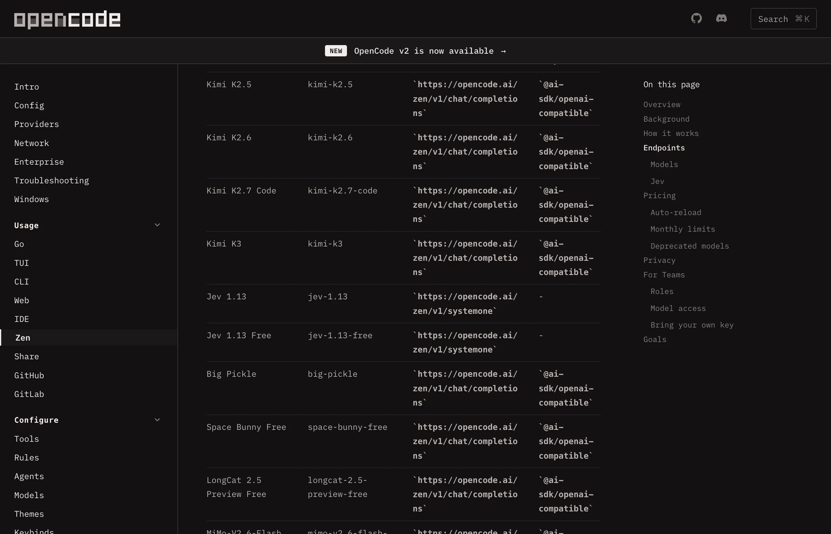
Task: Click the space-bunny-free model ID cell
Action: 347,427
